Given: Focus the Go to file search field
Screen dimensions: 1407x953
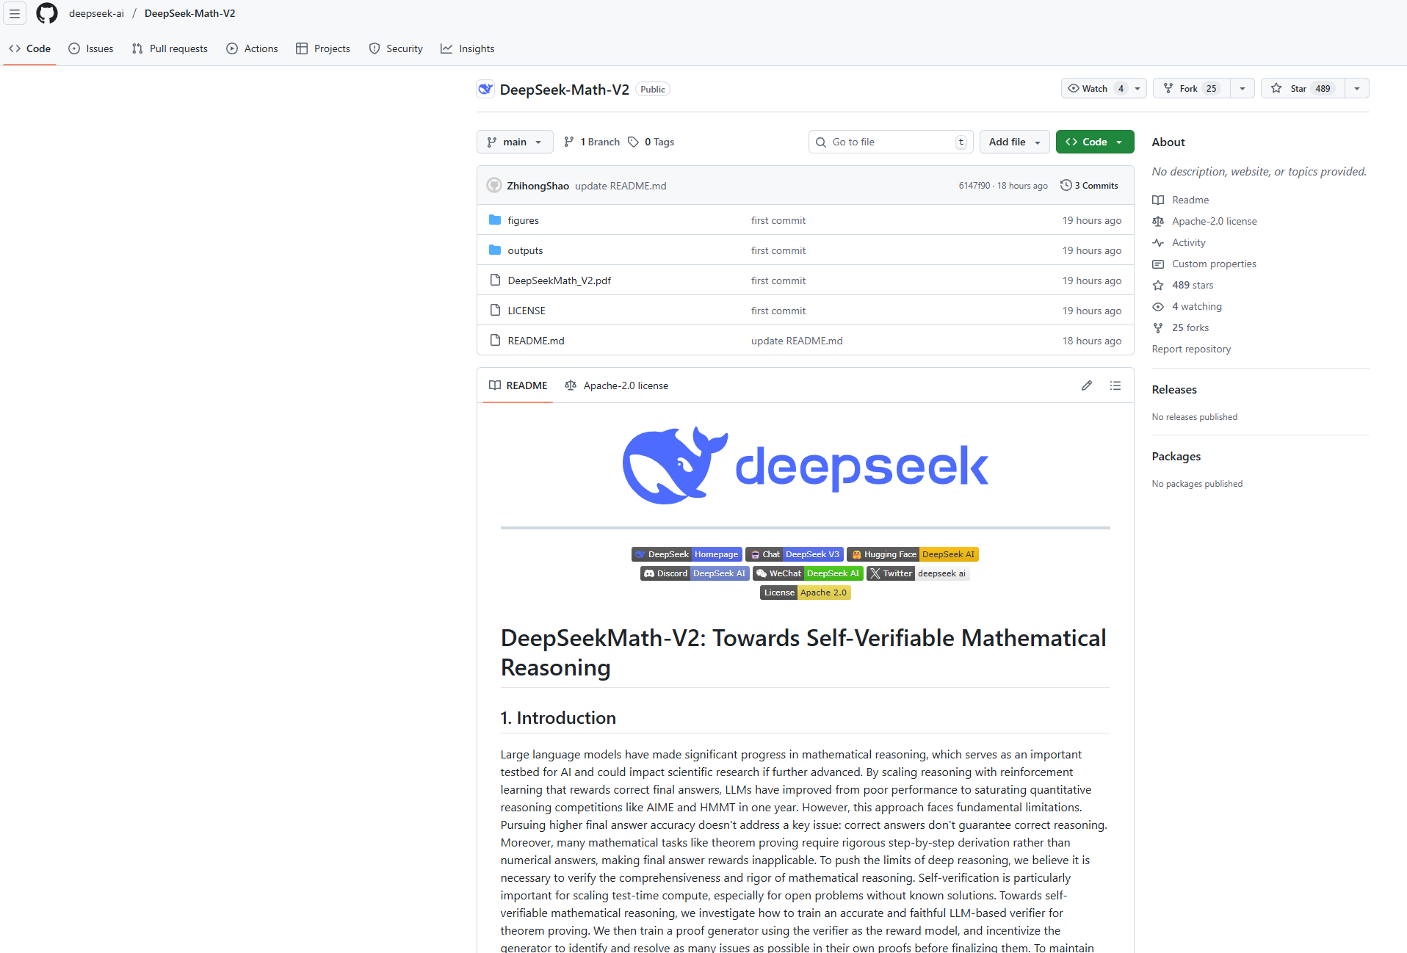Looking at the screenshot, I should (x=891, y=142).
